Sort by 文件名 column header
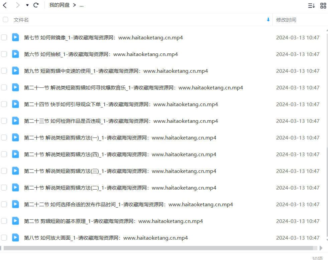The width and height of the screenshot is (328, 260). (x=21, y=20)
